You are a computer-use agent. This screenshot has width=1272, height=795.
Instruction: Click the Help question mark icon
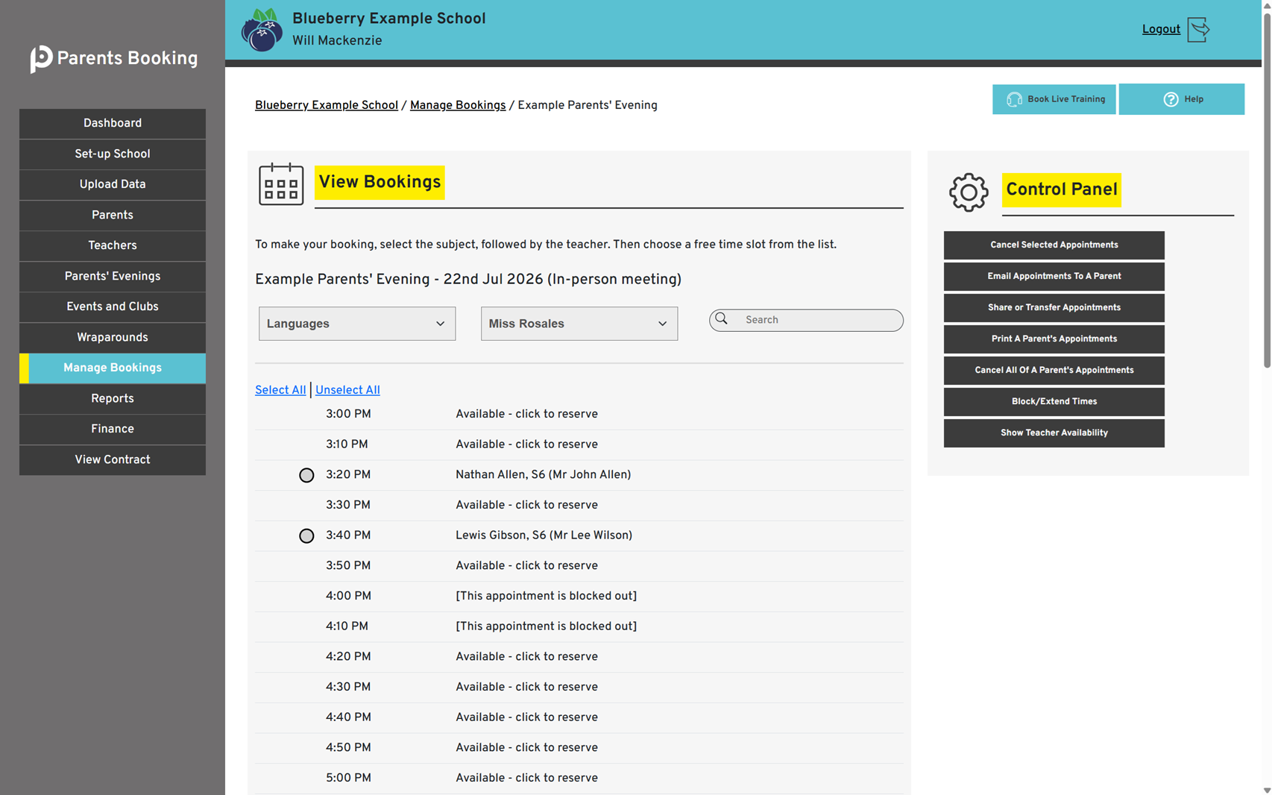point(1171,99)
